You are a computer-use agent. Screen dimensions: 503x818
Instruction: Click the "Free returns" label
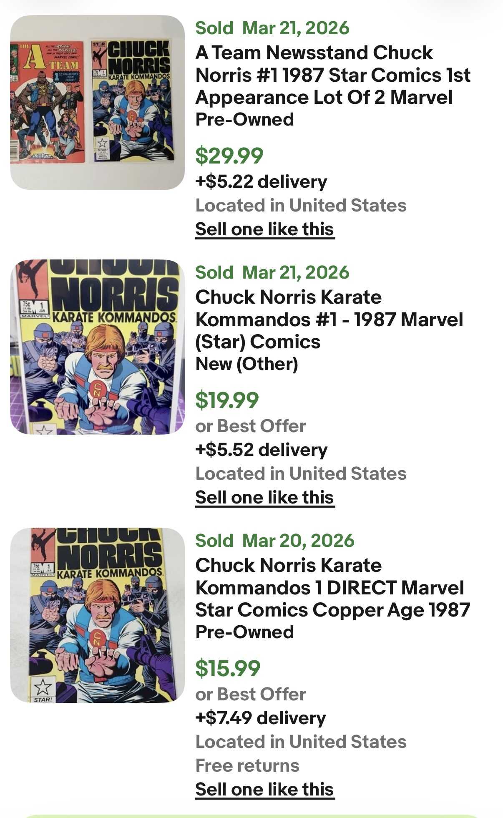[247, 766]
